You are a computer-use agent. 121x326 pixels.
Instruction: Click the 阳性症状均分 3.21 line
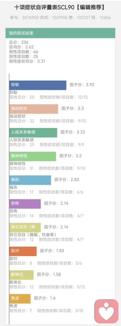click(x=27, y=61)
